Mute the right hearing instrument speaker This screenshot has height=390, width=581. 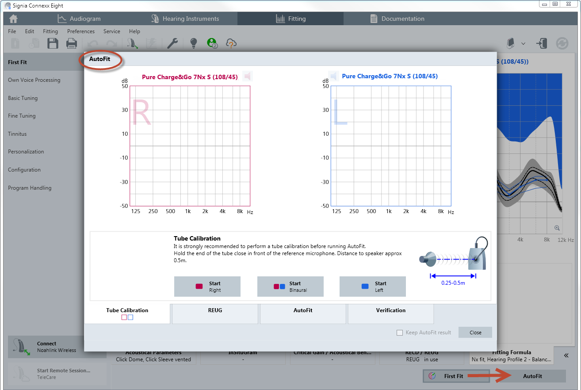(x=248, y=76)
